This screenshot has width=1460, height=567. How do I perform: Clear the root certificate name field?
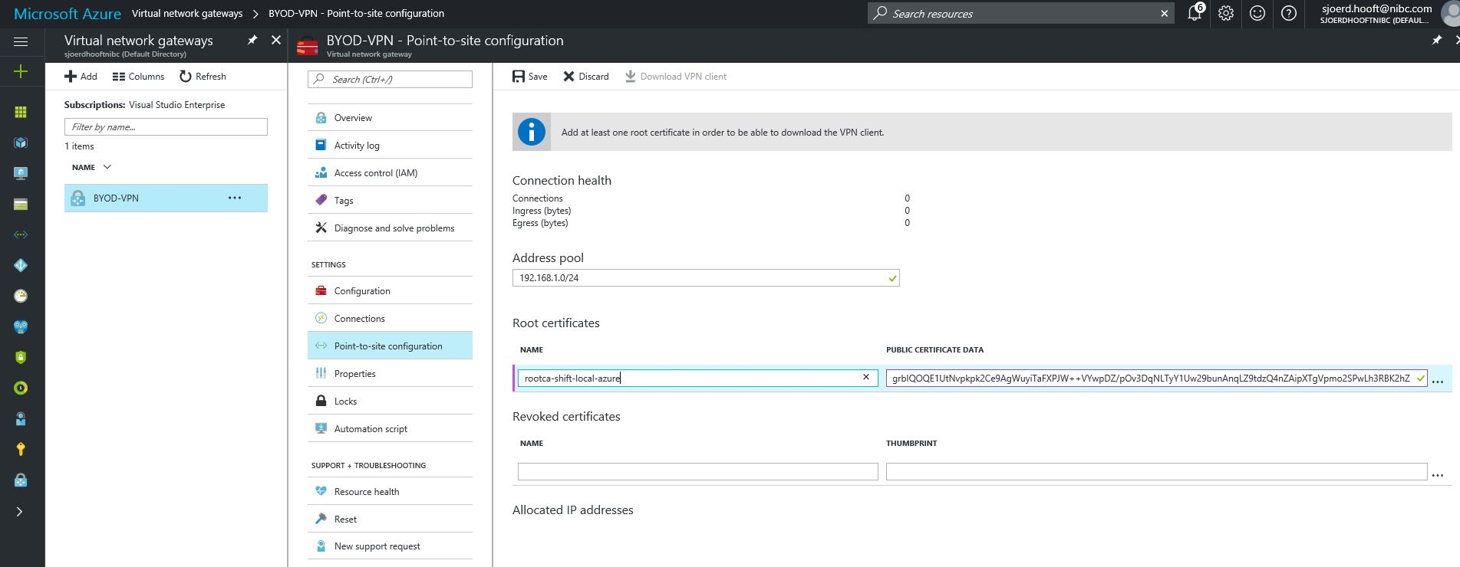(866, 377)
